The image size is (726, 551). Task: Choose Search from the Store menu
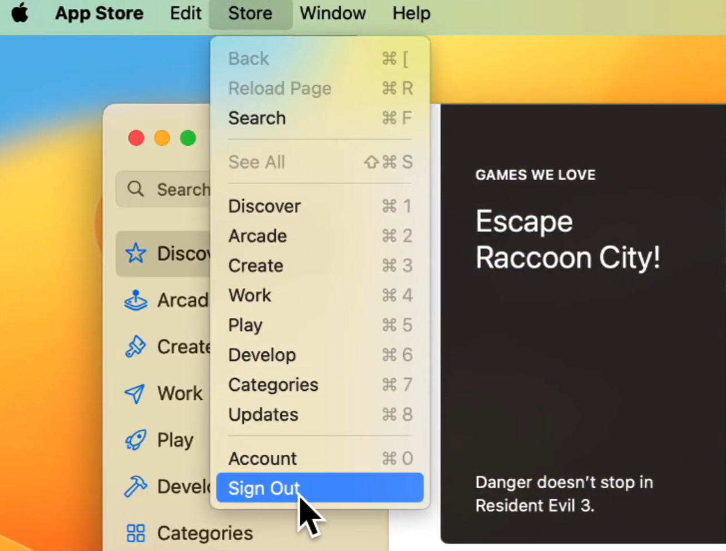point(320,118)
